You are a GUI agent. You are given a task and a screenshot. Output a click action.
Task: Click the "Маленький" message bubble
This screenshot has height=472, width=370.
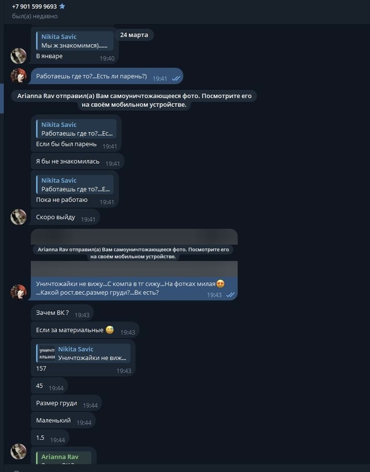pos(53,420)
